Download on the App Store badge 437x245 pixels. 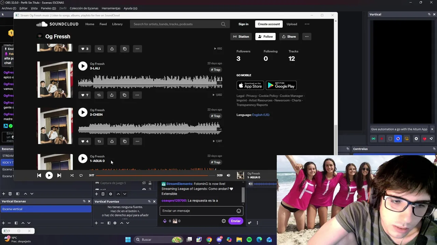250,85
